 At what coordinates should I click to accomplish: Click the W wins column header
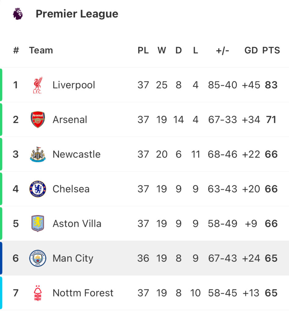(161, 50)
